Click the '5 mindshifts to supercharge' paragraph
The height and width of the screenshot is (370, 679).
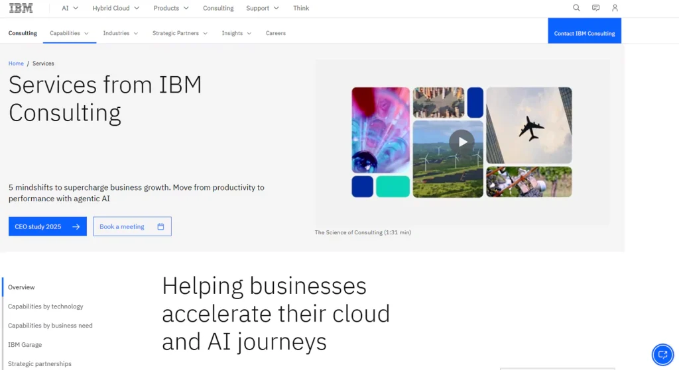coord(137,193)
